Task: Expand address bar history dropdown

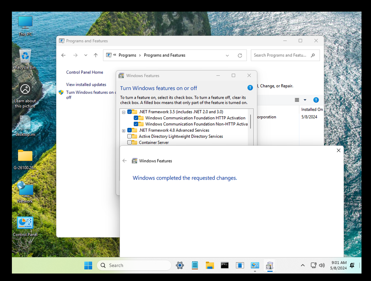Action: pos(227,55)
